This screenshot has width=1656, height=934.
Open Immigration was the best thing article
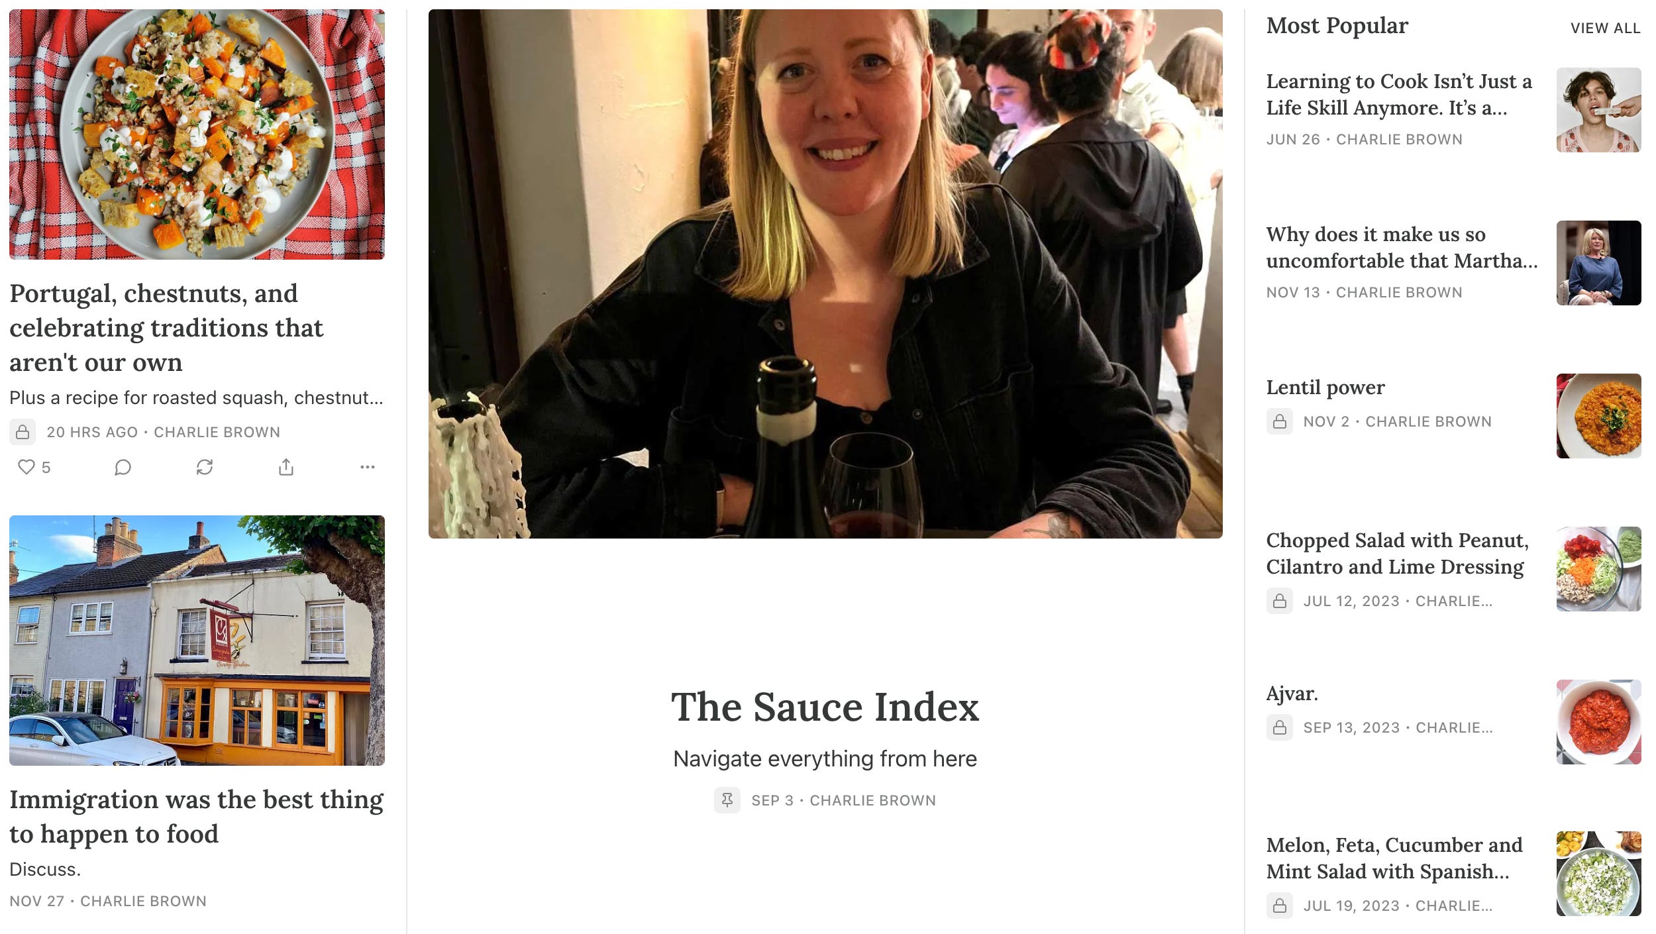196,817
